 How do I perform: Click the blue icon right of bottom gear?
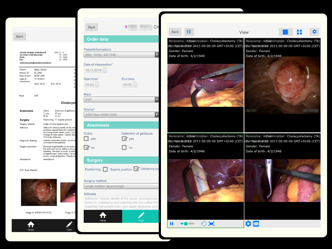256,224
